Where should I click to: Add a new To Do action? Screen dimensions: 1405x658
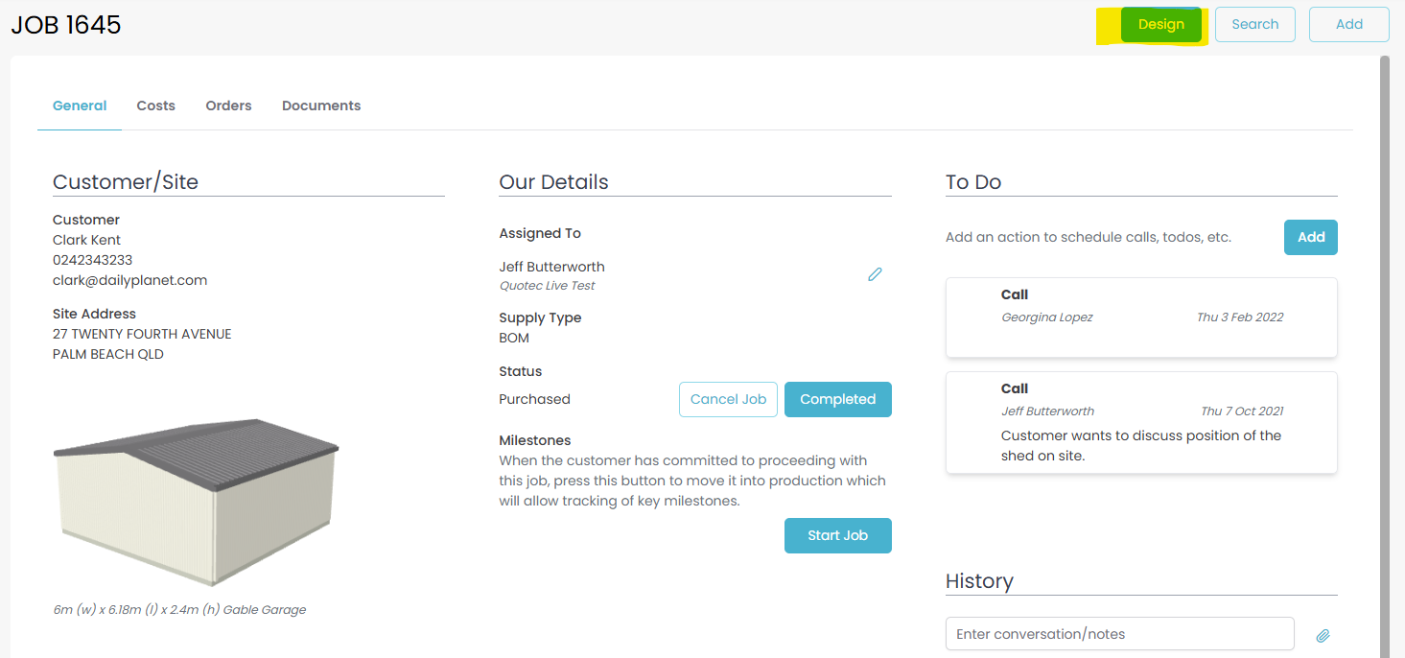(x=1310, y=238)
